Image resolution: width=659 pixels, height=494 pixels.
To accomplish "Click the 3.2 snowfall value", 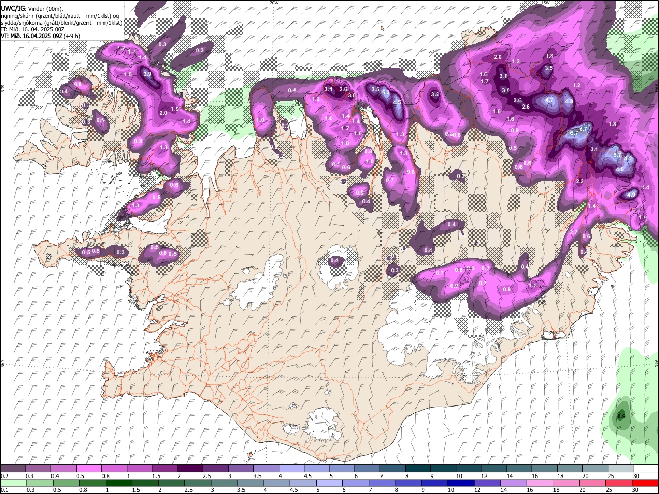I will coord(435,94).
